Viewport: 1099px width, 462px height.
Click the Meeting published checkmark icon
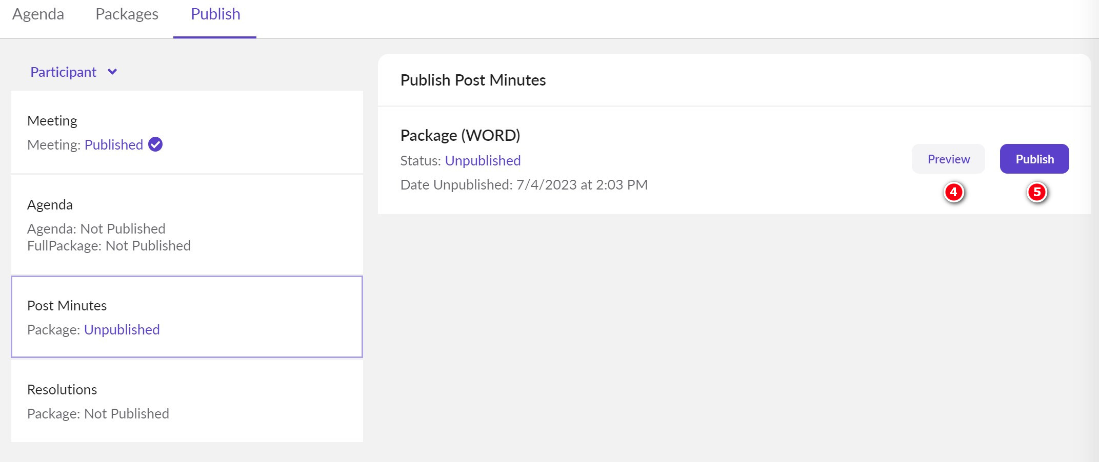155,144
